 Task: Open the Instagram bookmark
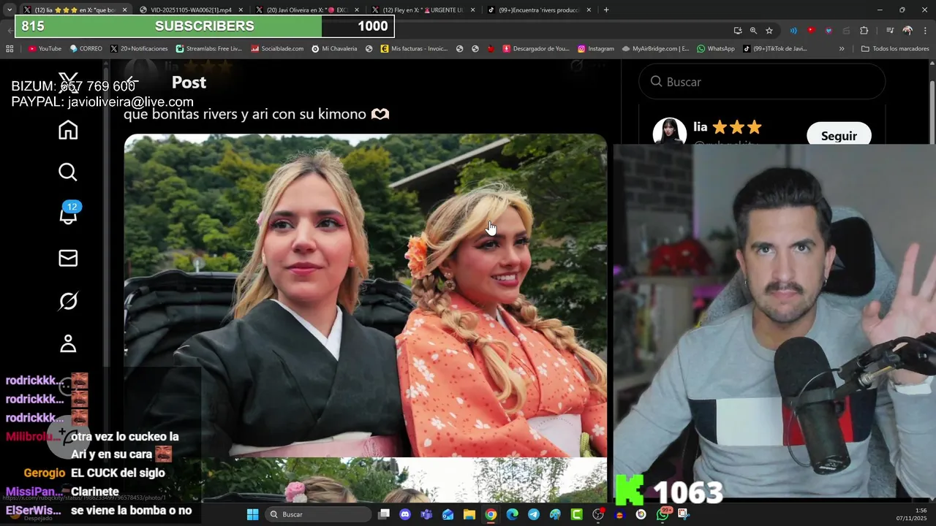click(596, 49)
